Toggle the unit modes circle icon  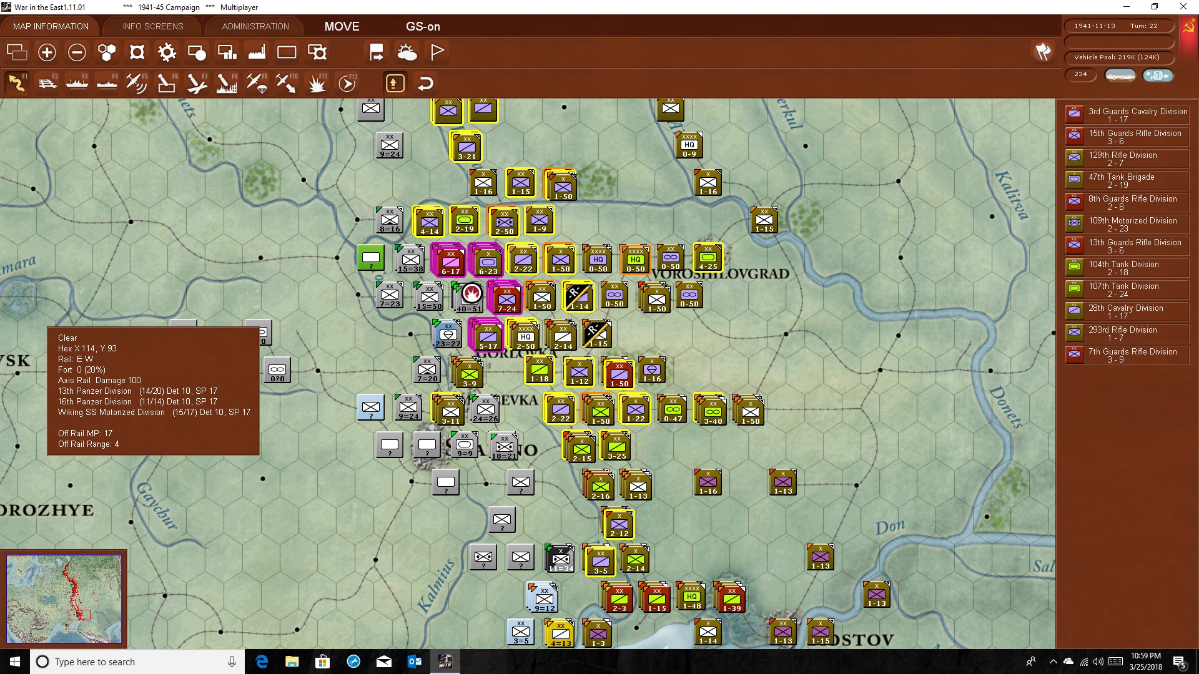pos(197,52)
